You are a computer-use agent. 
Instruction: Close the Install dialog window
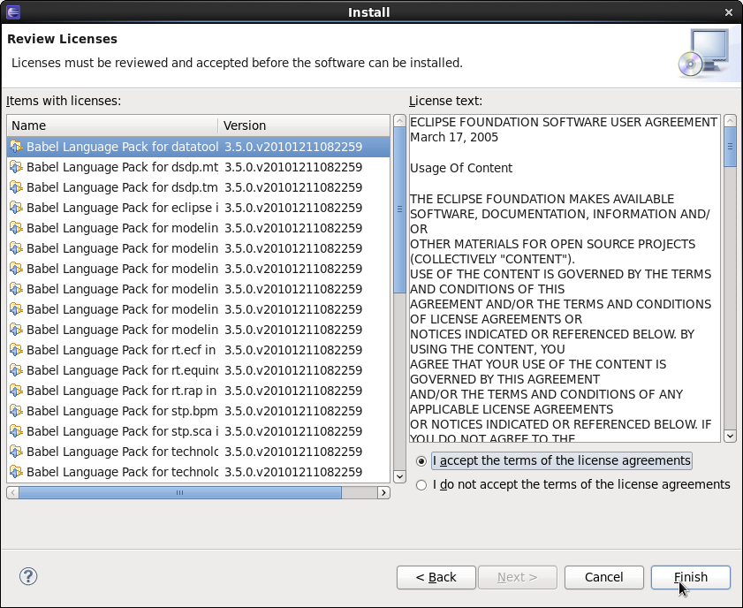(729, 12)
